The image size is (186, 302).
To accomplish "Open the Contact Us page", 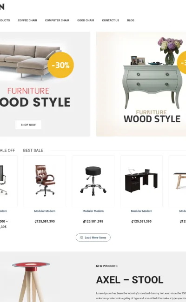I will (x=111, y=20).
